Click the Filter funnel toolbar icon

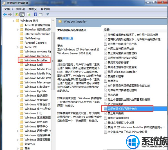click(48, 14)
